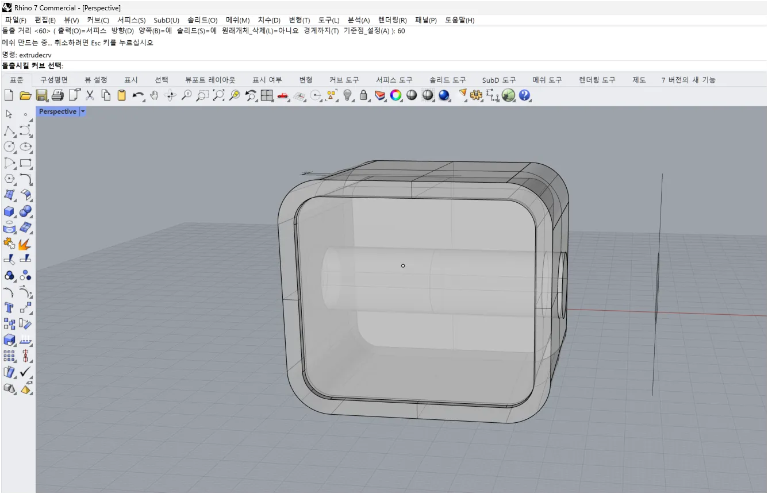Click the gray Shaded sphere icon

(412, 95)
